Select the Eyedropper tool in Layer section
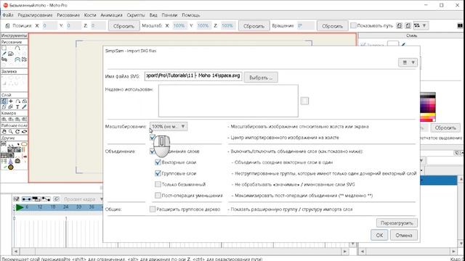Screen dimensions: 465x261 (x=24, y=107)
